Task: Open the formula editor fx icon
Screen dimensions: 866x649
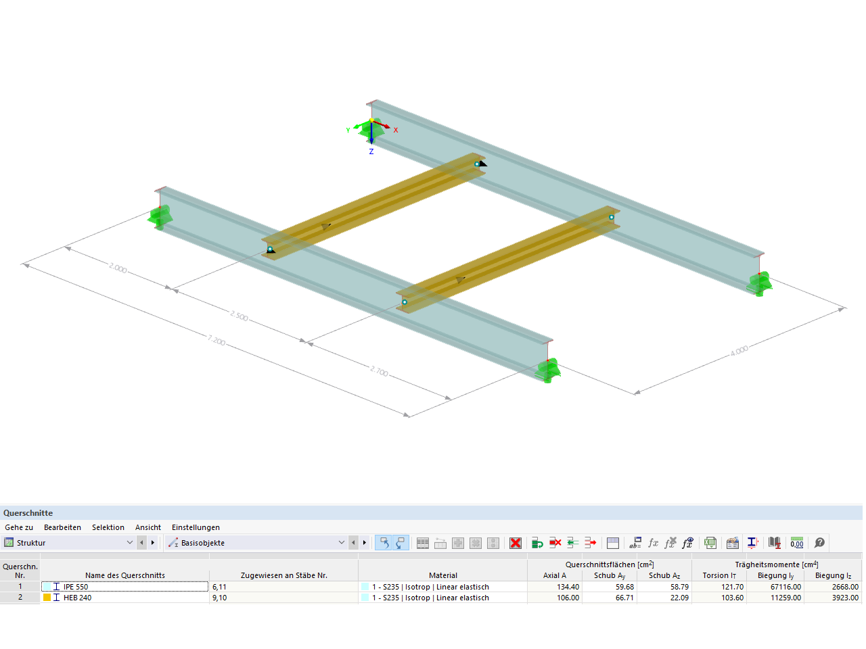Action: [653, 542]
